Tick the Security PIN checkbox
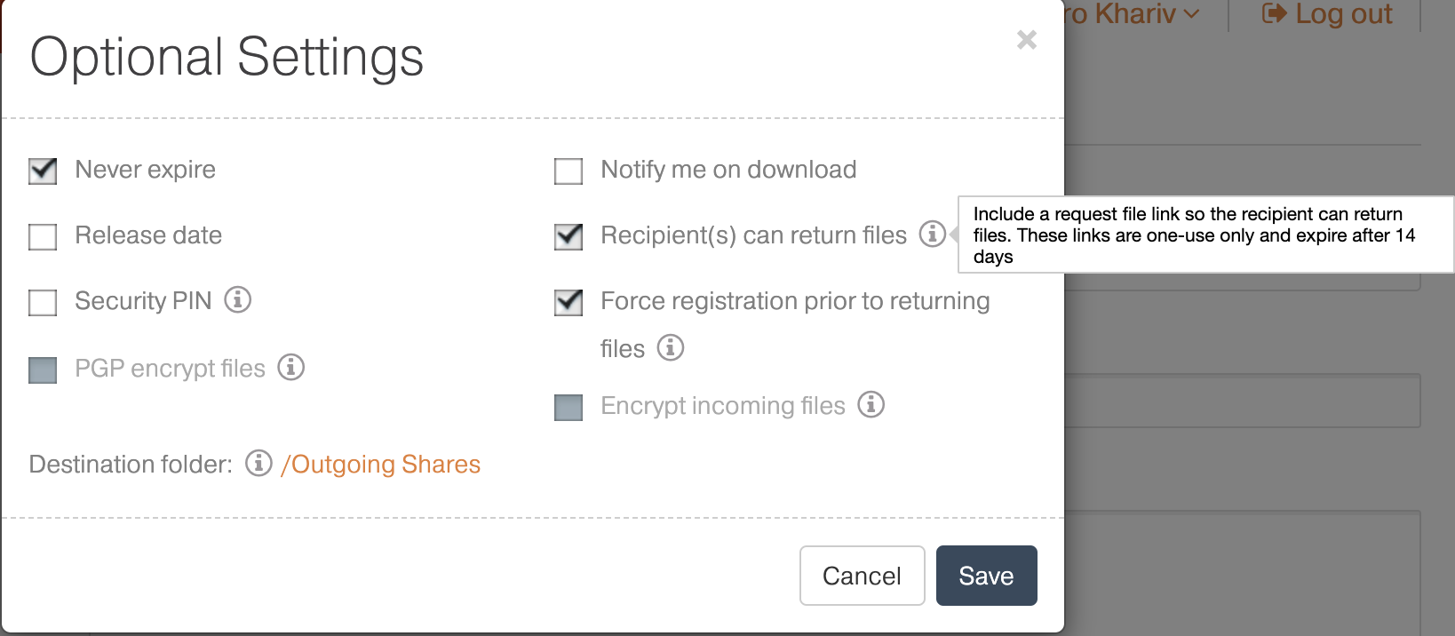The image size is (1455, 636). click(43, 303)
